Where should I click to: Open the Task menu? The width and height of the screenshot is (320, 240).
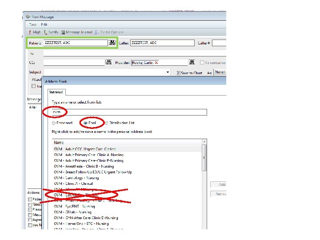point(32,24)
